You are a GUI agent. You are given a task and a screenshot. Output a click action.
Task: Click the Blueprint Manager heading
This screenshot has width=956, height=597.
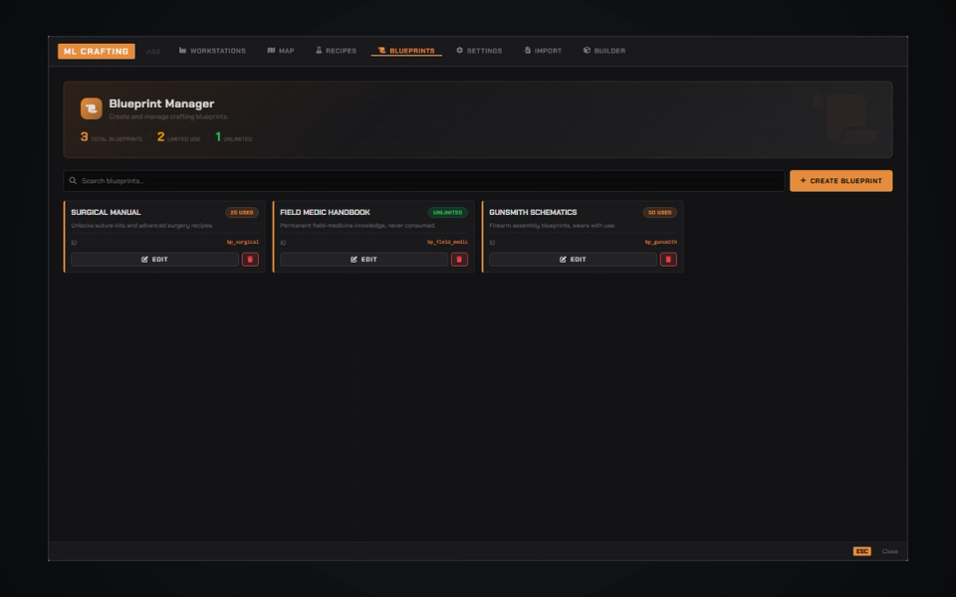click(x=161, y=103)
